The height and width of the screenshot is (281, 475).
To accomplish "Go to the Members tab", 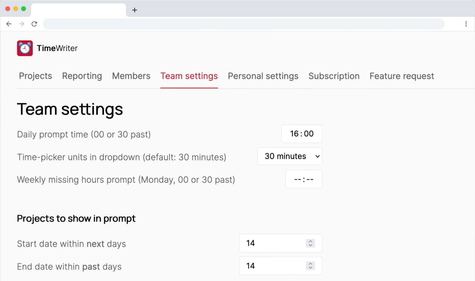I will tap(131, 76).
